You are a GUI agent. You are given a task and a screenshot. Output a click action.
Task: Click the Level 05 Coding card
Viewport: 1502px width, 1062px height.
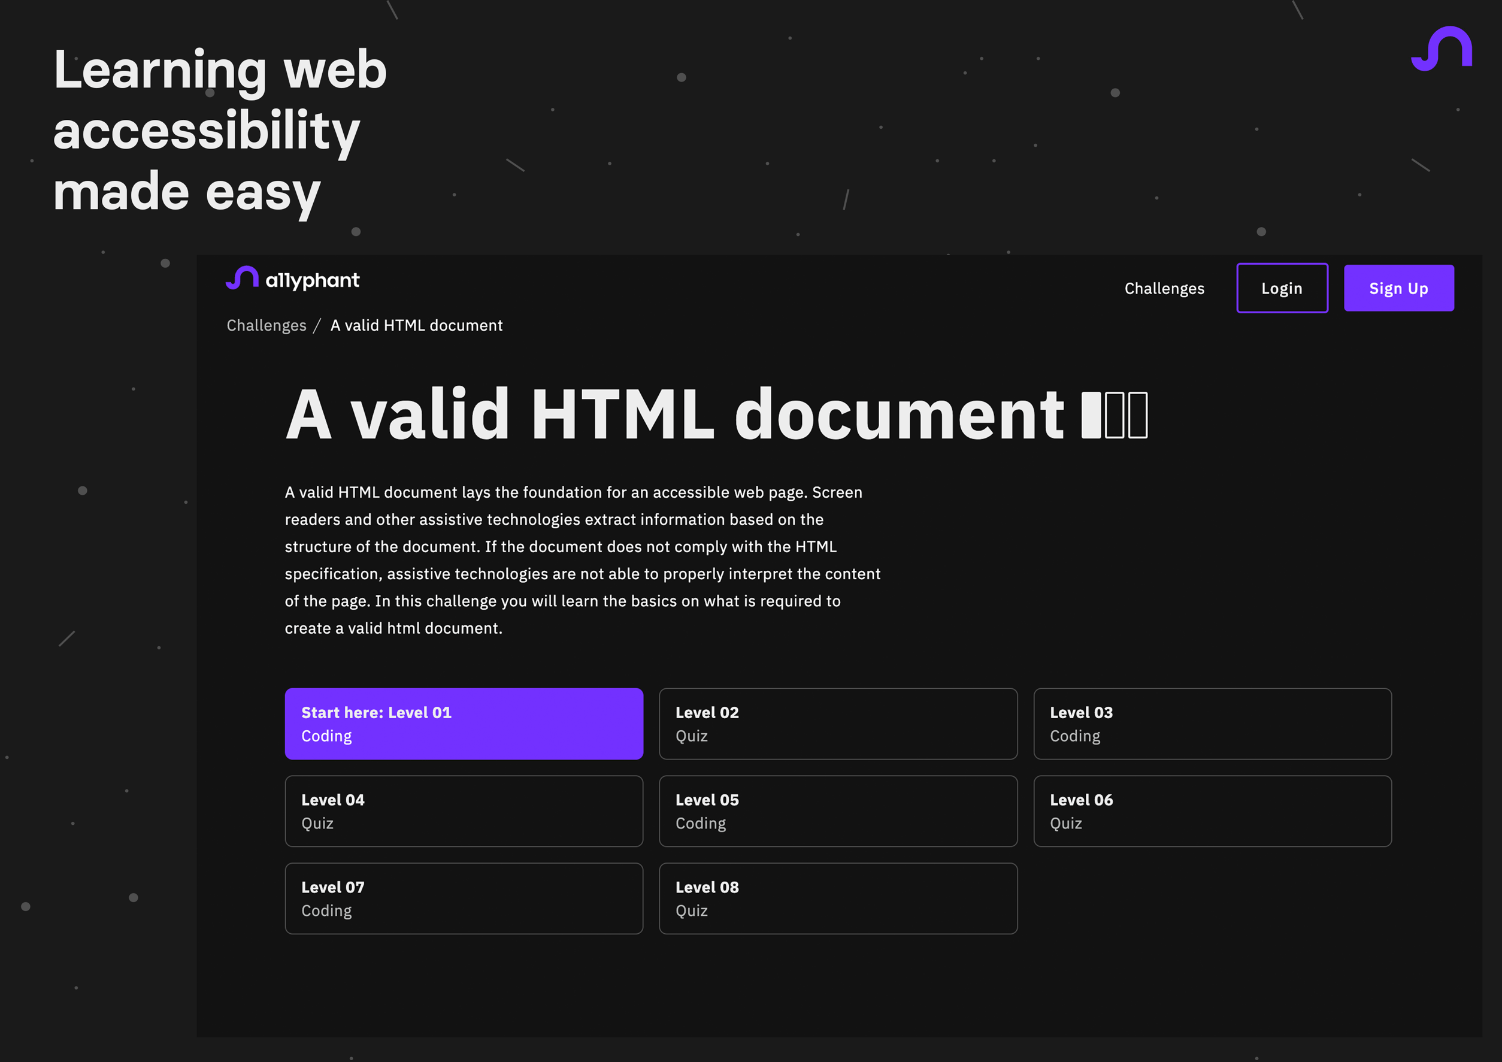[838, 812]
